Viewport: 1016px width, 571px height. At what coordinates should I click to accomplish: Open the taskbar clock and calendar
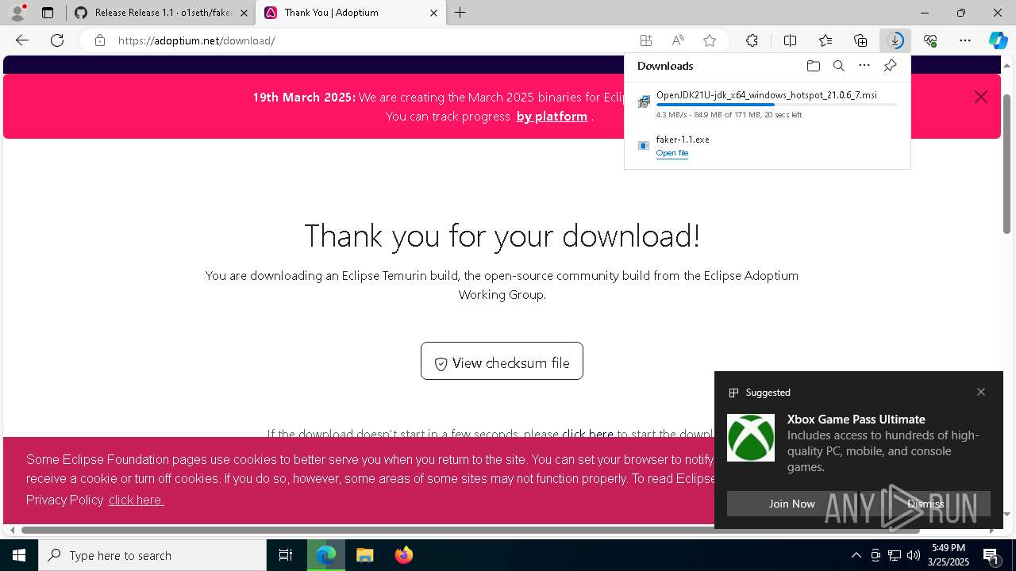(949, 555)
